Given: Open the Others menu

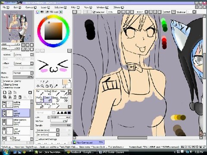Looking at the screenshot, I should pyautogui.click(x=119, y=7).
